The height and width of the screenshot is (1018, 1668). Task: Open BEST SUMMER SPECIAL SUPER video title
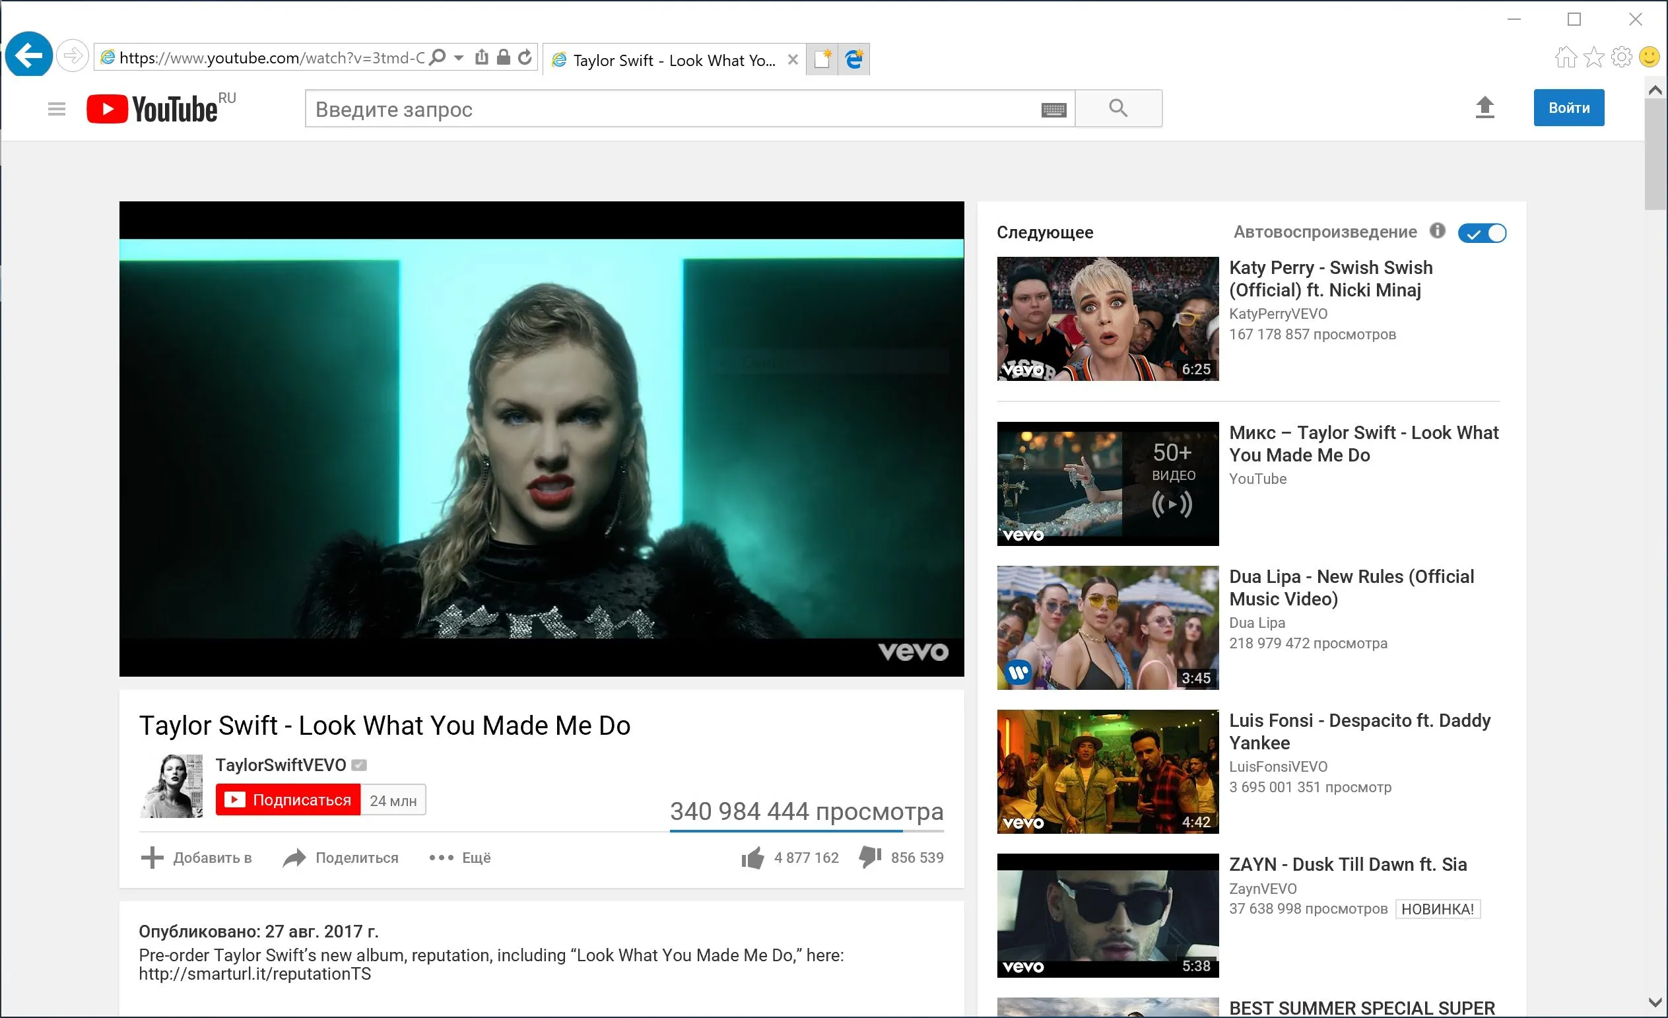pyautogui.click(x=1362, y=1008)
